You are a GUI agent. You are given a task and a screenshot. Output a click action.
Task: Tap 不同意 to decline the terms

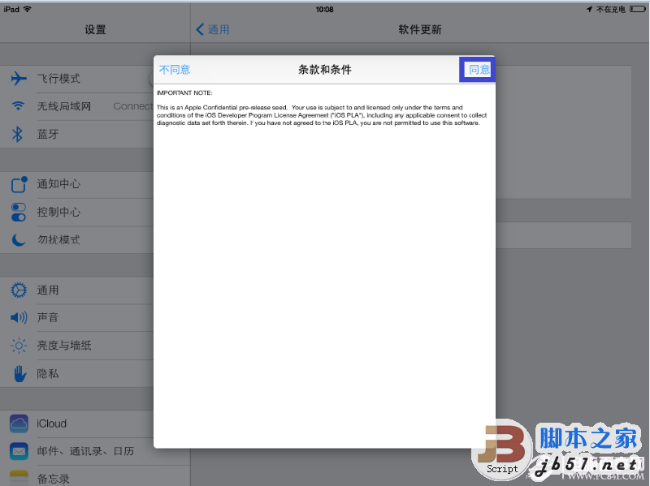point(175,69)
